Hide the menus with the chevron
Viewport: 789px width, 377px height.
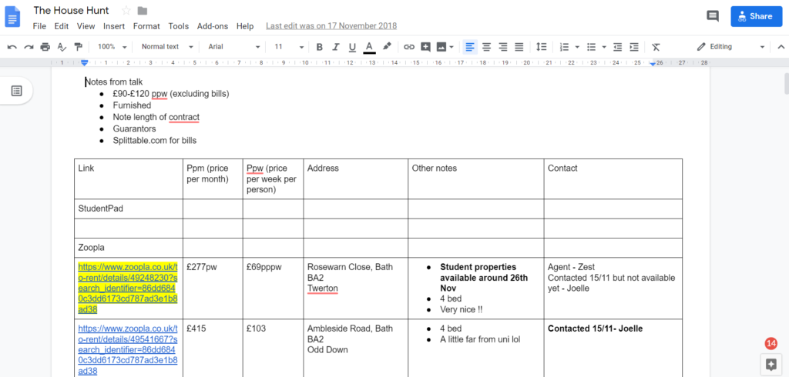[781, 47]
